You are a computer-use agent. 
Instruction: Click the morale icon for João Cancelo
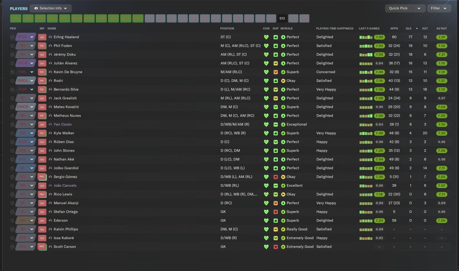pyautogui.click(x=283, y=186)
